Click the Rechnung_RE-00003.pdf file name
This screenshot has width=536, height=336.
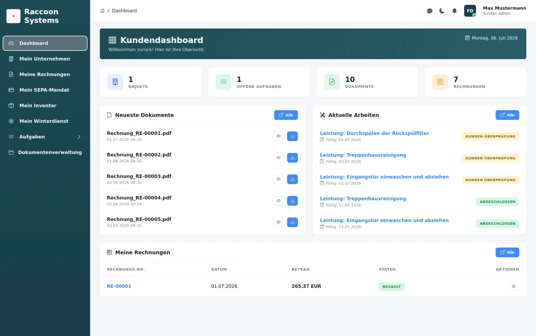[139, 176]
